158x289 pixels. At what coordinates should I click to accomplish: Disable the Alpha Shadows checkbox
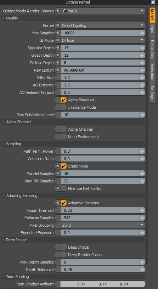coord(63,100)
